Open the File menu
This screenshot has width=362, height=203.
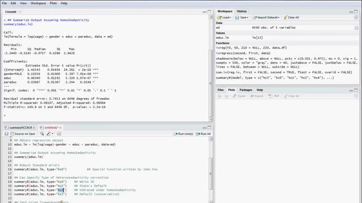(5, 3)
